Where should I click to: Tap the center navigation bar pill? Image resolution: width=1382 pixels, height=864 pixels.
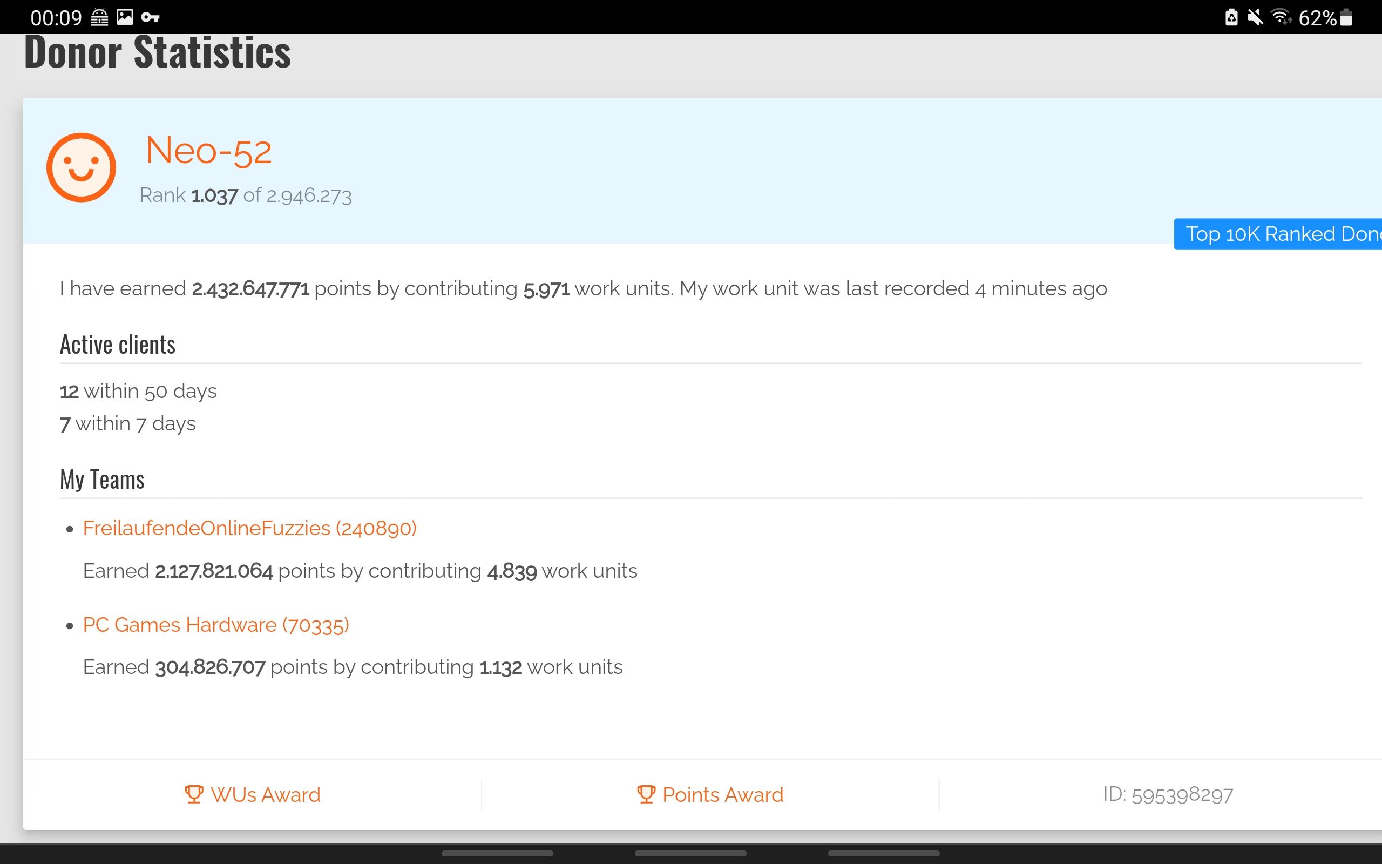(690, 853)
